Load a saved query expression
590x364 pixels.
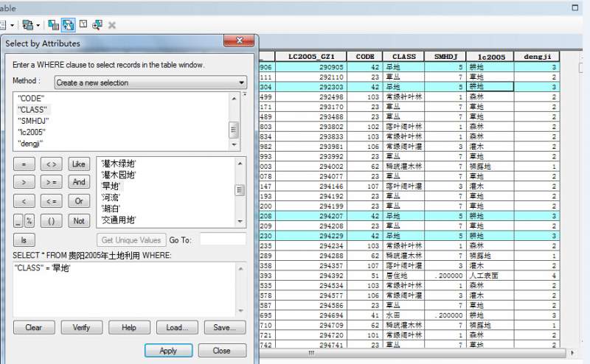(x=177, y=327)
